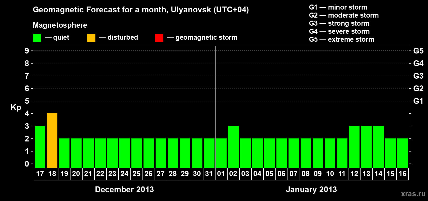
Task: Click the G3 — strong storm legend text
Action: click(x=339, y=23)
